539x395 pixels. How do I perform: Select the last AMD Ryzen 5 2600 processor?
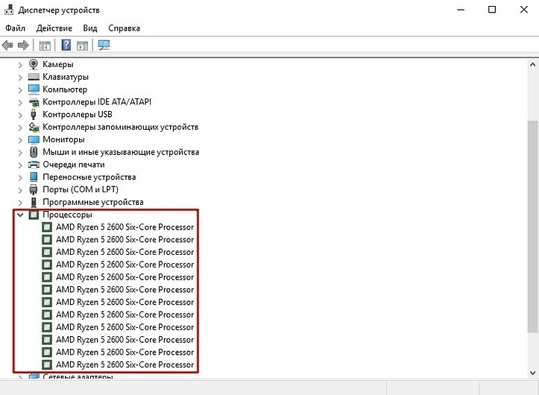[x=124, y=364]
